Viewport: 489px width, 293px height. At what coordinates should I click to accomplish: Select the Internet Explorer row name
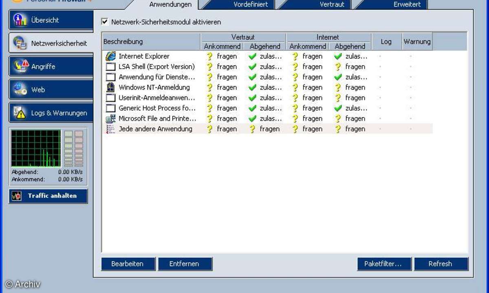pyautogui.click(x=144, y=56)
